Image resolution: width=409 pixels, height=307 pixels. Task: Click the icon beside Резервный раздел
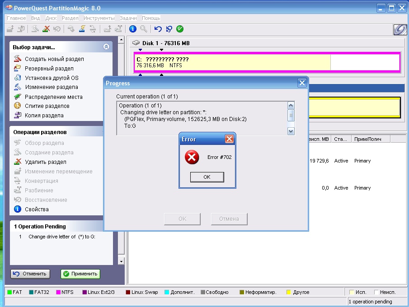tap(18, 68)
